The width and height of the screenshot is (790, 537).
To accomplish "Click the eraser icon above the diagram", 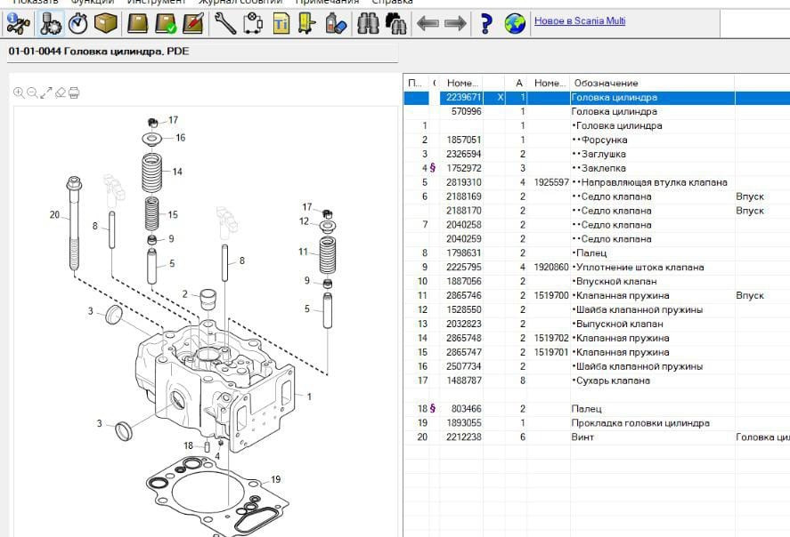I will tap(61, 92).
